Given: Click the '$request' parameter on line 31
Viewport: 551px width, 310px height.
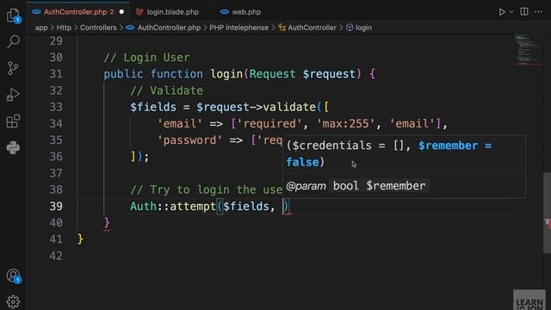Looking at the screenshot, I should pos(329,74).
